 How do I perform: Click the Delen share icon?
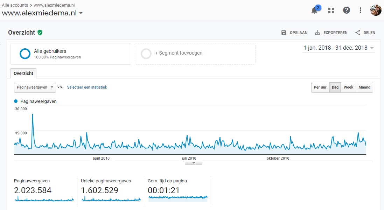pyautogui.click(x=357, y=33)
